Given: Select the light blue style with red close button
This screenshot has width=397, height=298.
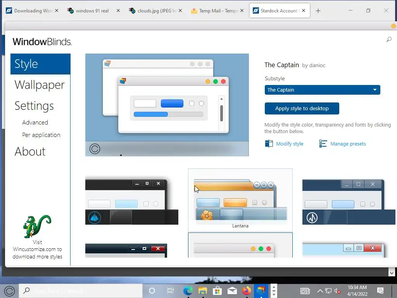Looking at the screenshot, I should [x=343, y=250].
